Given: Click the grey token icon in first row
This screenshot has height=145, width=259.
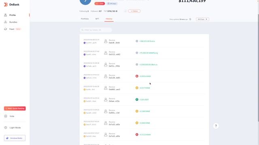Looking at the screenshot, I should tap(137, 41).
